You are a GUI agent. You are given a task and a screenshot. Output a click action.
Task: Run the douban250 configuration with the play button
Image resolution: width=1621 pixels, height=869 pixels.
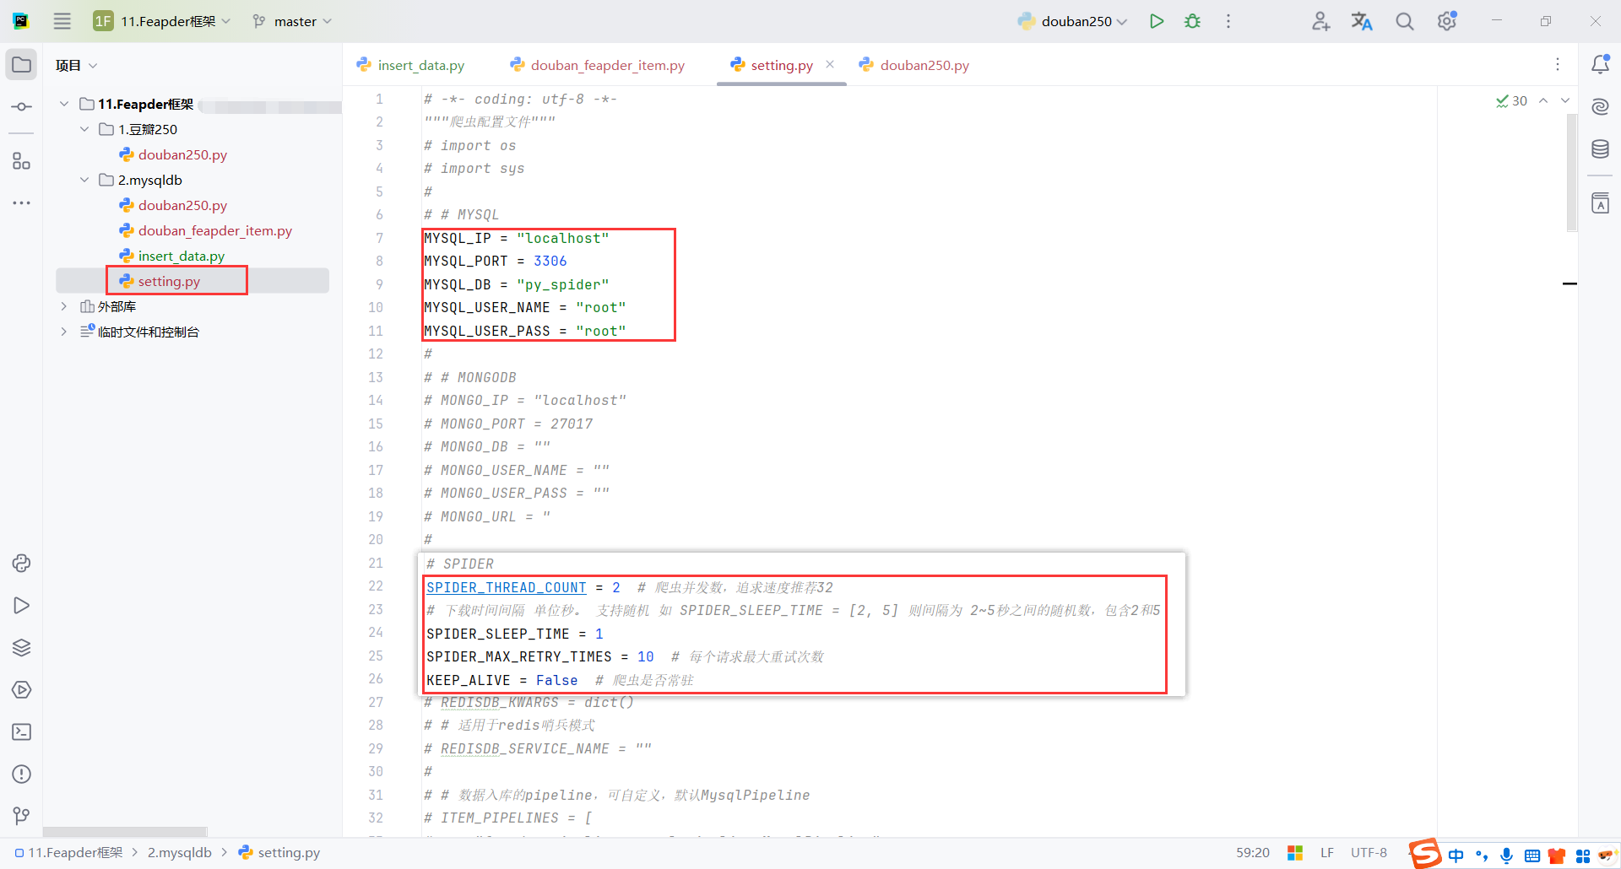1157,21
